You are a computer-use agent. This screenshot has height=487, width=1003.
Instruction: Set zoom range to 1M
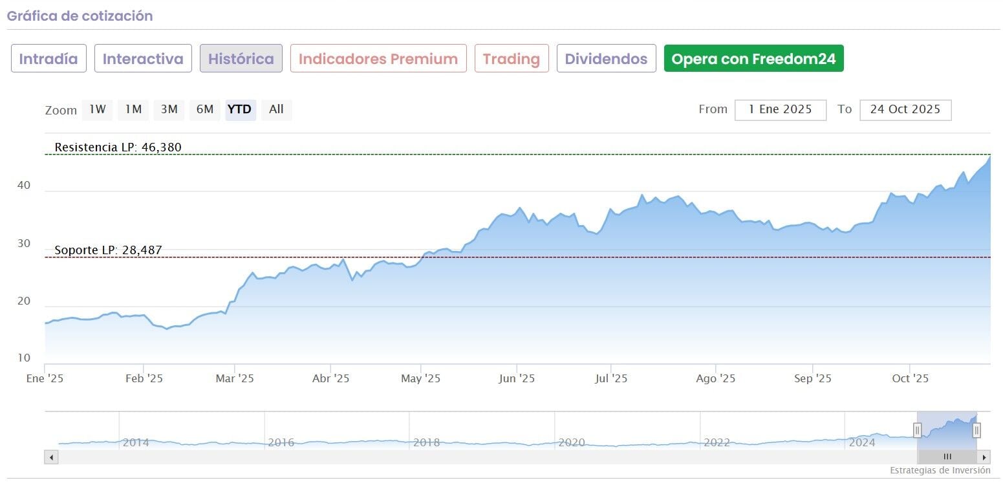(x=133, y=110)
